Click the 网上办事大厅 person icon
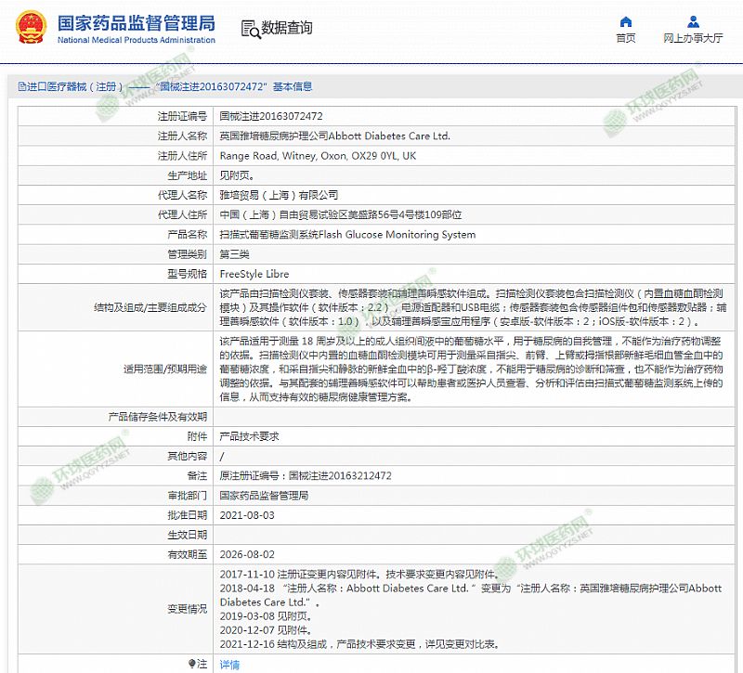Image resolution: width=743 pixels, height=673 pixels. 693,21
